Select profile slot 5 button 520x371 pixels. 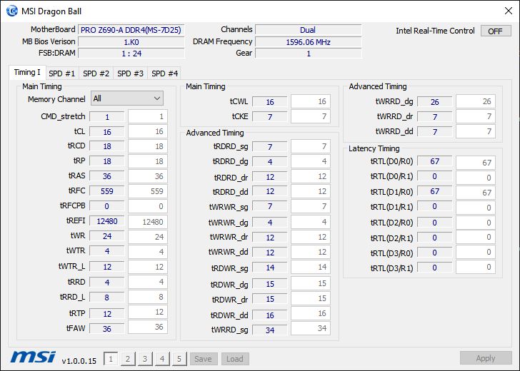(x=179, y=359)
